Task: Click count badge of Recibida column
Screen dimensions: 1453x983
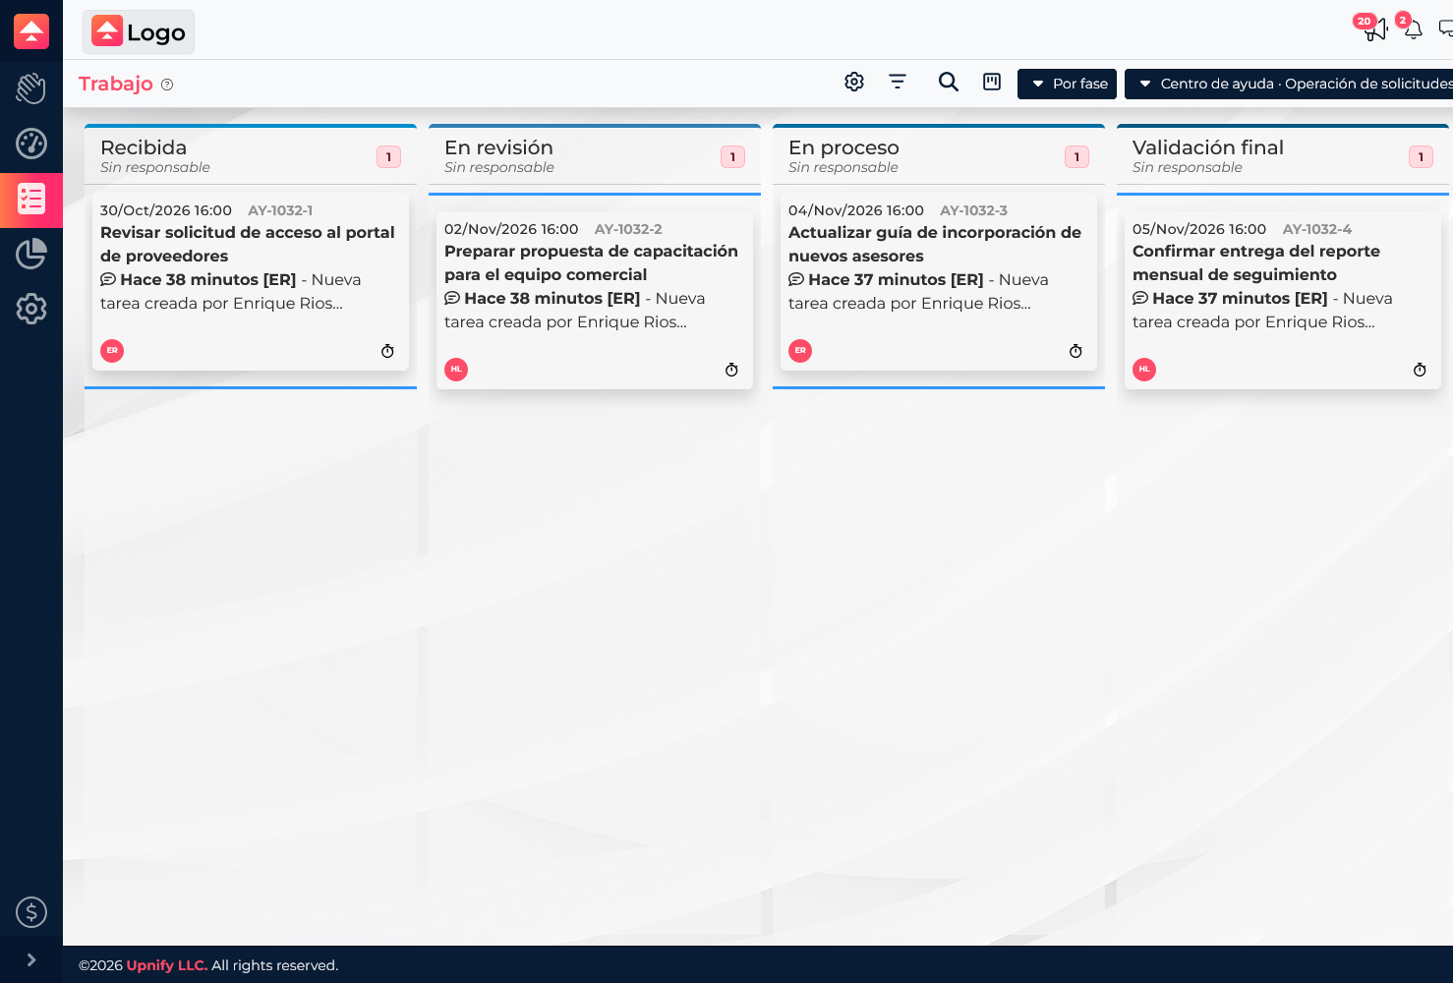Action: coord(388,156)
